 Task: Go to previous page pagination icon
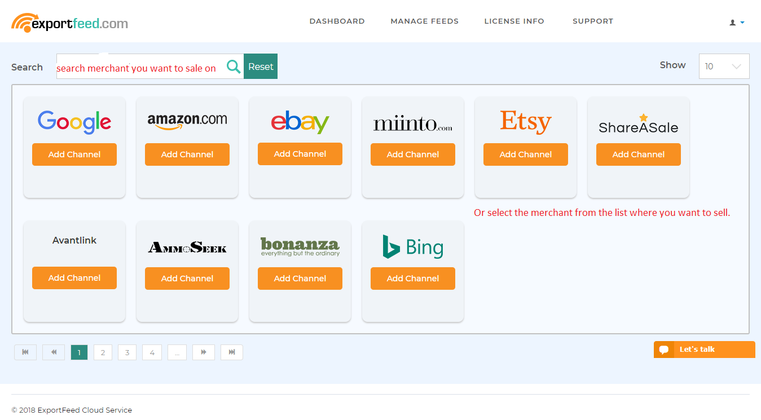click(54, 352)
